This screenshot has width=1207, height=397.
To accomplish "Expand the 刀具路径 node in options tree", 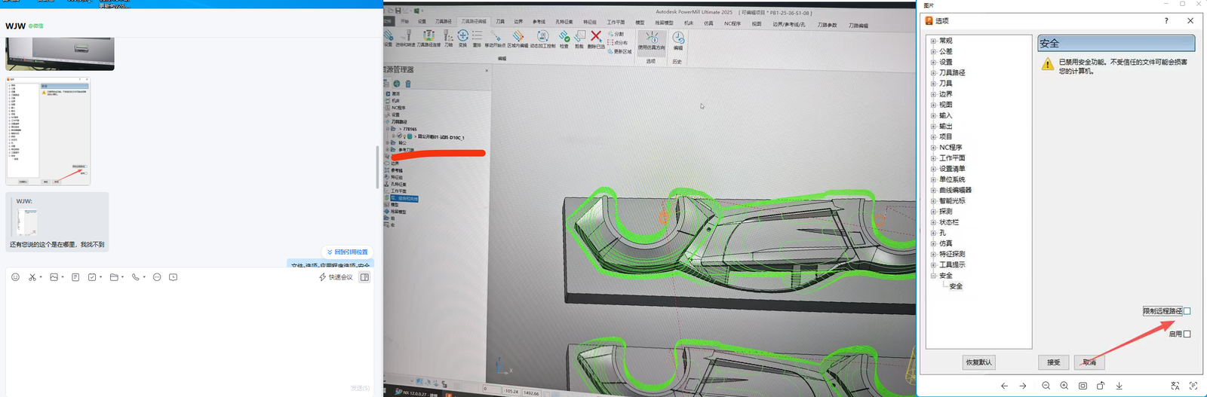I will tap(933, 73).
